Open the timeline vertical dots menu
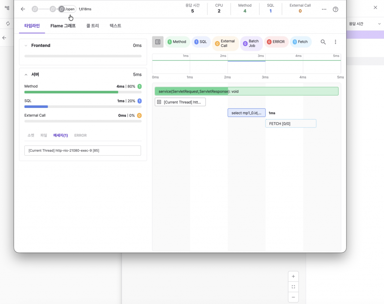 coord(336,42)
